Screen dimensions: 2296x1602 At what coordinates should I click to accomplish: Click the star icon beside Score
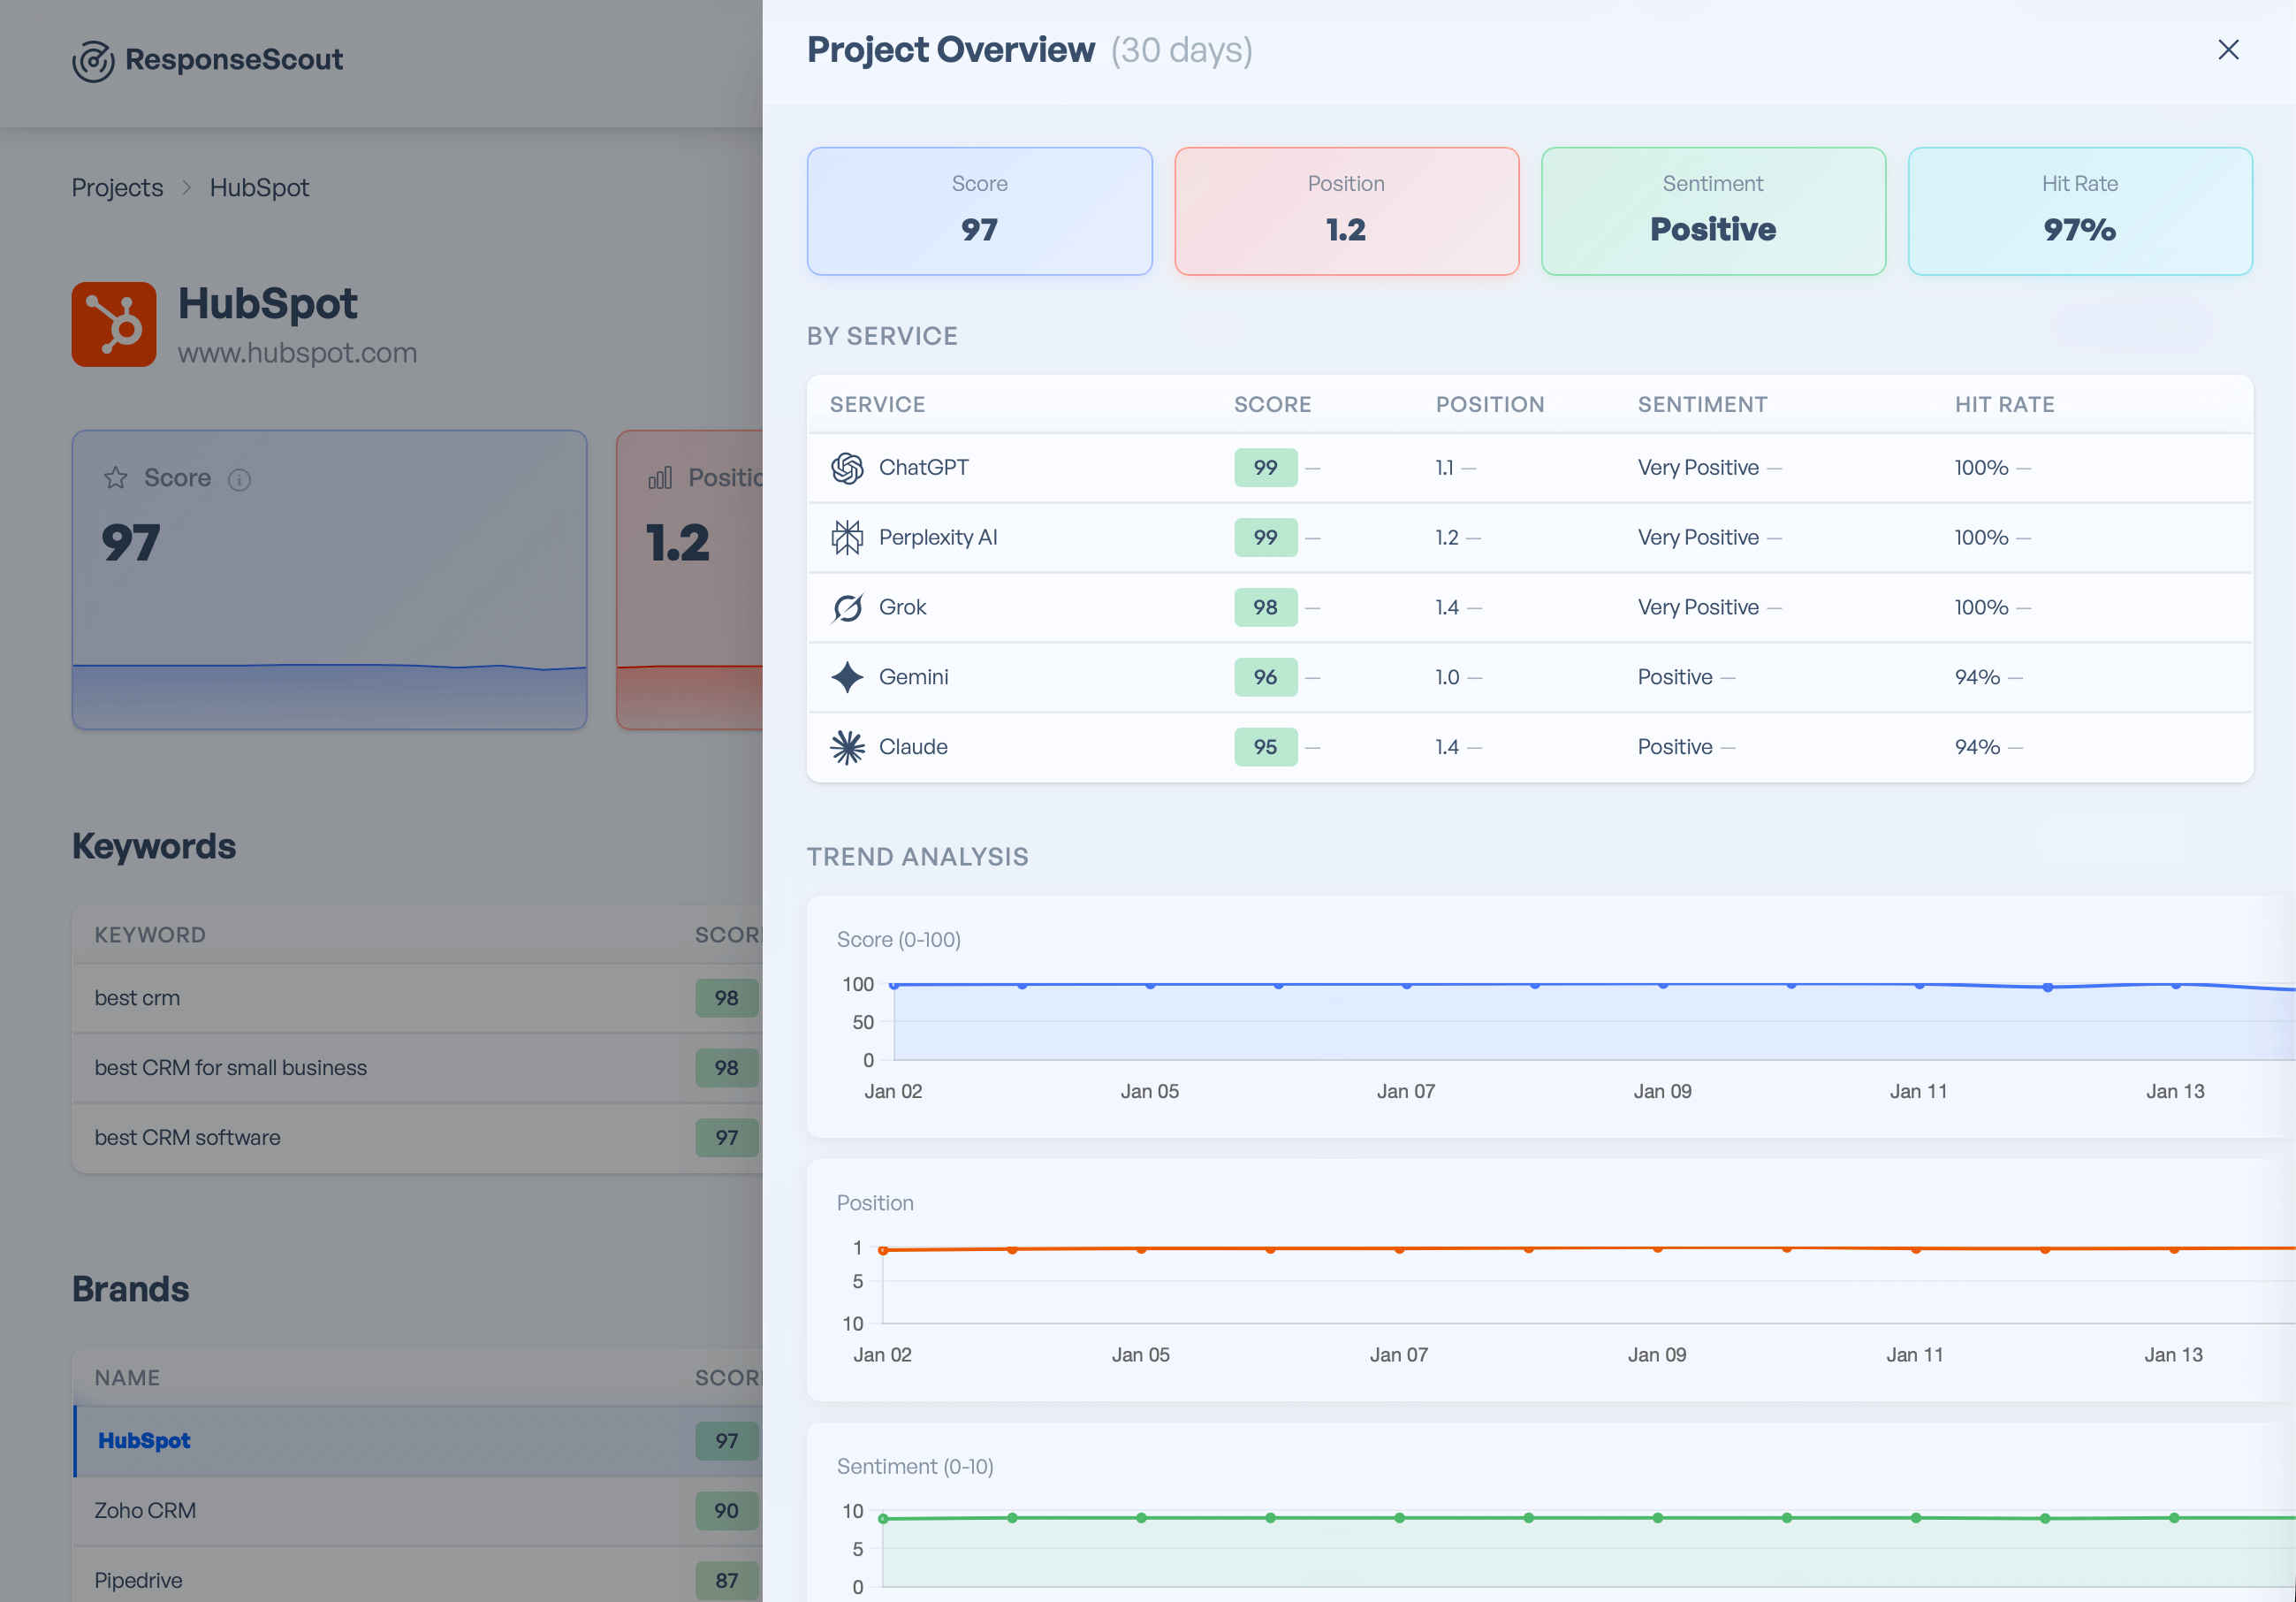(x=115, y=477)
